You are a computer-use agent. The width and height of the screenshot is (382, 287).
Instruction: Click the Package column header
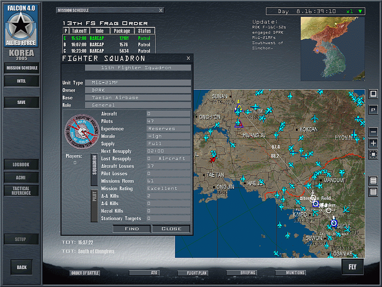[122, 31]
